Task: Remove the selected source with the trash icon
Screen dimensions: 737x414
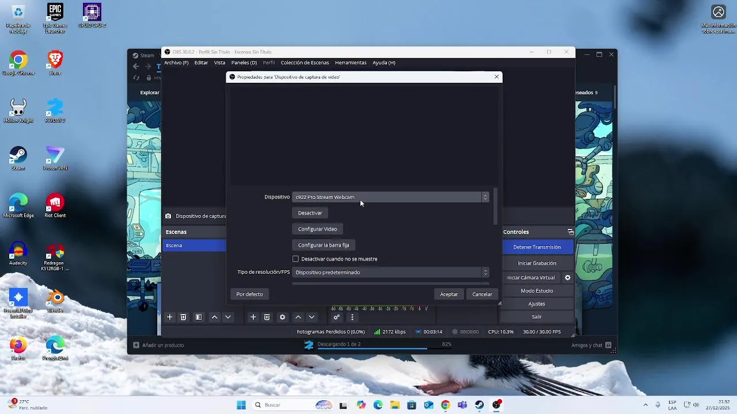Action: point(267,317)
